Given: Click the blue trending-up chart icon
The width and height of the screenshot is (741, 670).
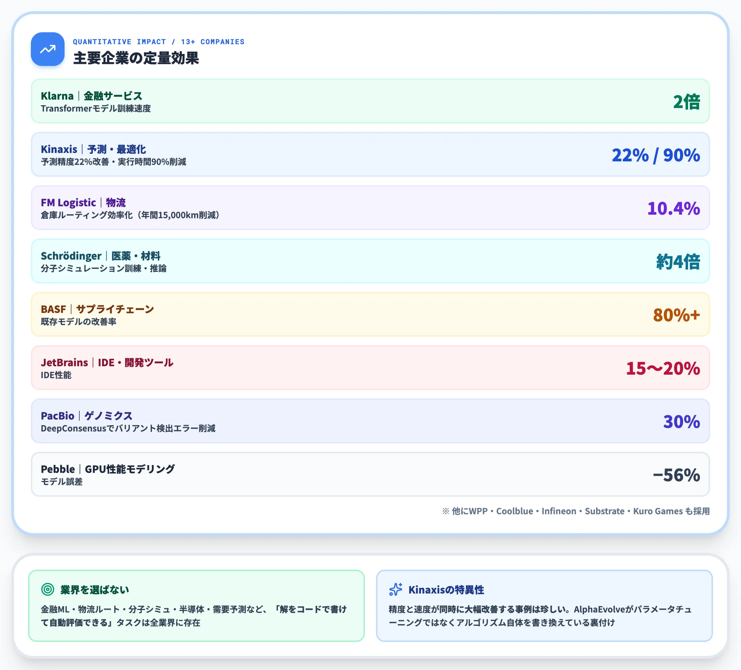Looking at the screenshot, I should (47, 49).
